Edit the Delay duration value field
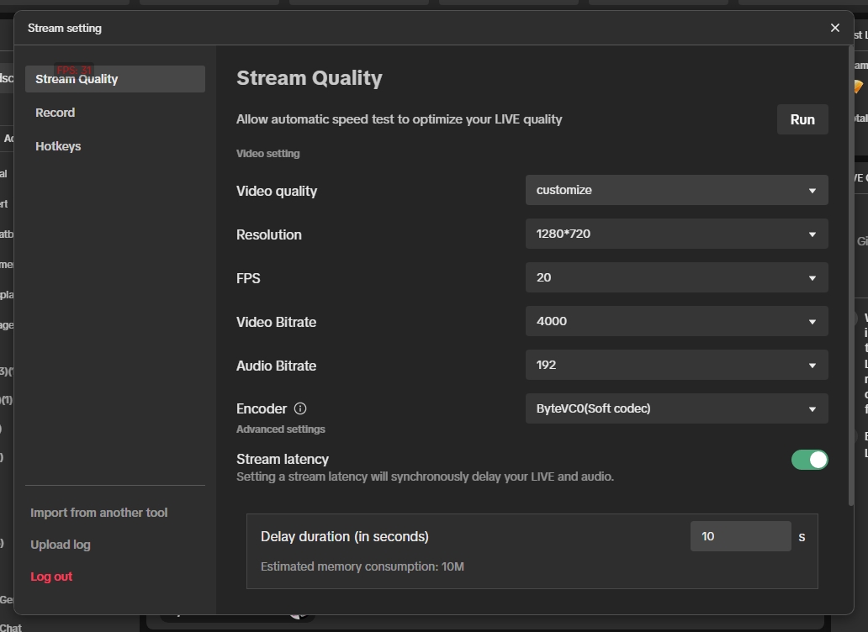Viewport: 868px width, 632px height. (740, 535)
